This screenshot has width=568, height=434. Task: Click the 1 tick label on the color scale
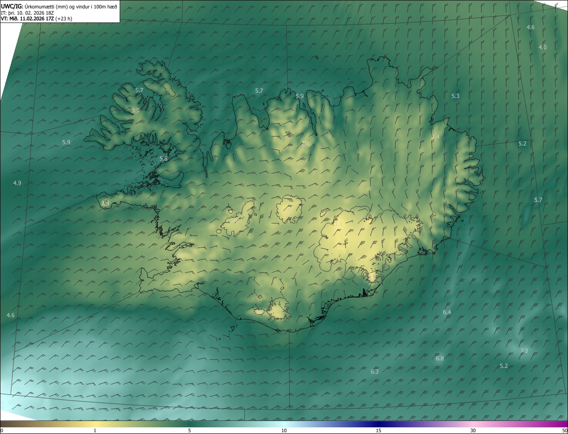(95, 430)
